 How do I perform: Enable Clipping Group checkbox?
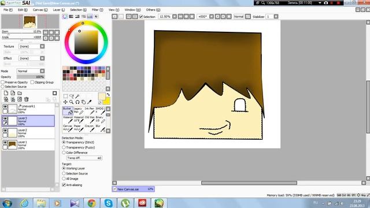coord(32,82)
